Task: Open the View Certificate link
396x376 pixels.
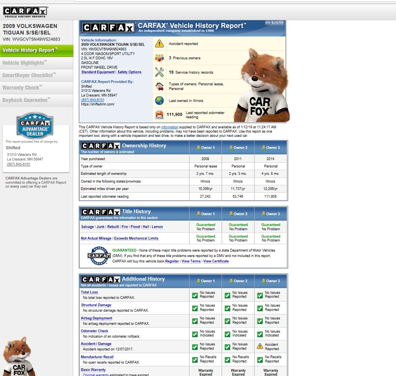Action: point(216,261)
